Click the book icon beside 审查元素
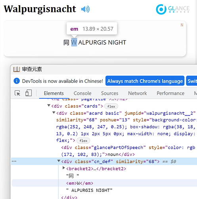Screen dimensions: 197x199 (17, 69)
